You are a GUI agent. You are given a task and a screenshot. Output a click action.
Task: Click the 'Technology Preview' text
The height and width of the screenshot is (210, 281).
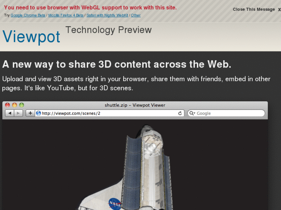coord(109,30)
